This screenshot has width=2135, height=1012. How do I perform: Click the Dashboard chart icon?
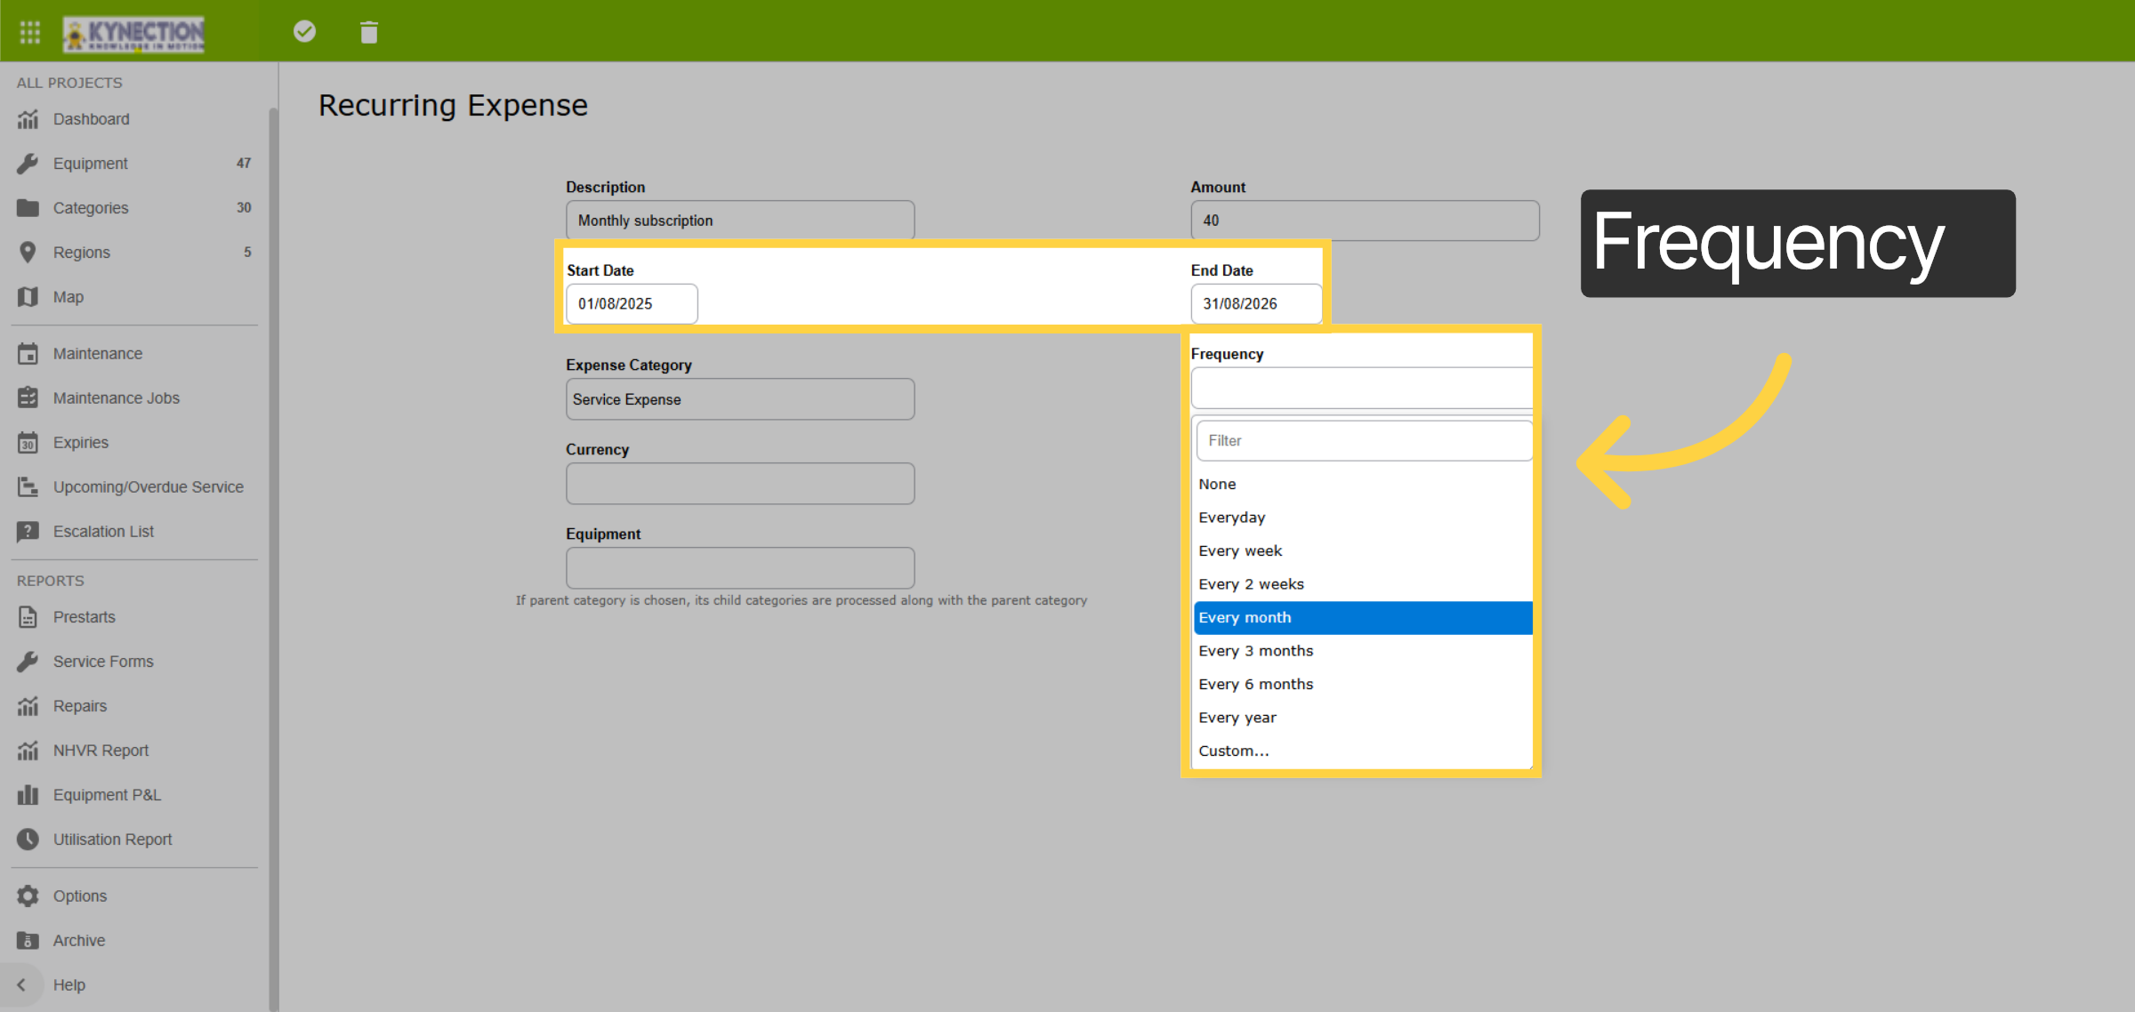(x=28, y=119)
